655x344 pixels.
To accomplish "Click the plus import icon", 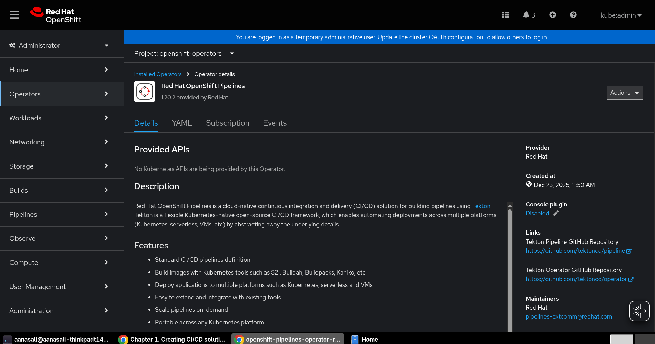I will pos(553,15).
